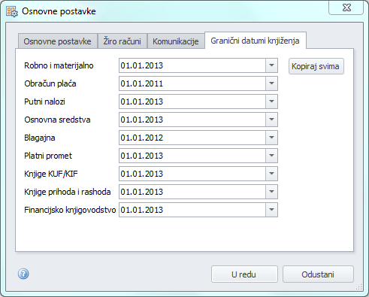
Task: Cancel with the Odustani button
Action: 318,274
